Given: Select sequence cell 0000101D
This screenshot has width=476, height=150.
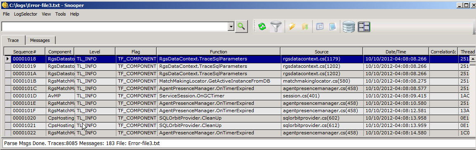Looking at the screenshot, I should click(28, 96).
